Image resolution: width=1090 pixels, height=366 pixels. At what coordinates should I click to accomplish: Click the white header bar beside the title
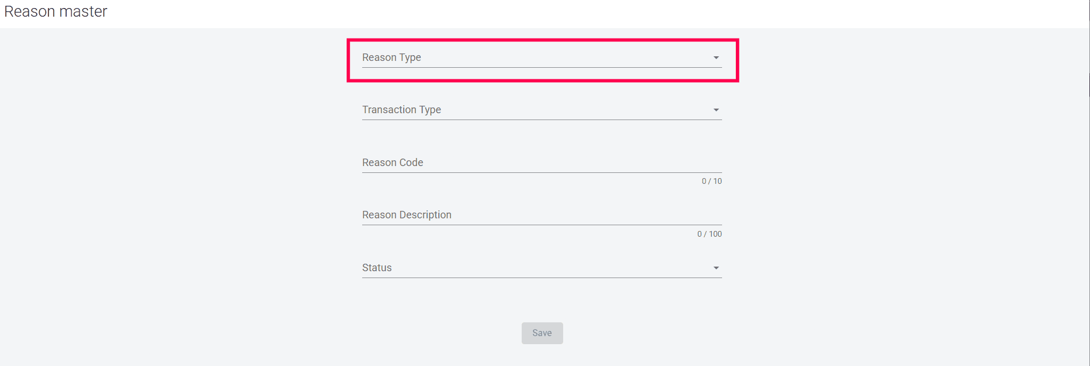[576, 13]
